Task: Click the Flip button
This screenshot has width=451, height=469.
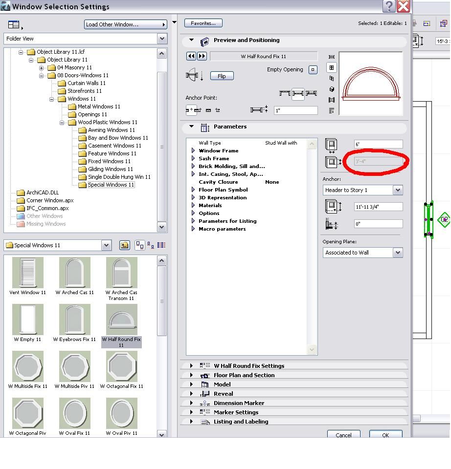Action: click(x=222, y=76)
